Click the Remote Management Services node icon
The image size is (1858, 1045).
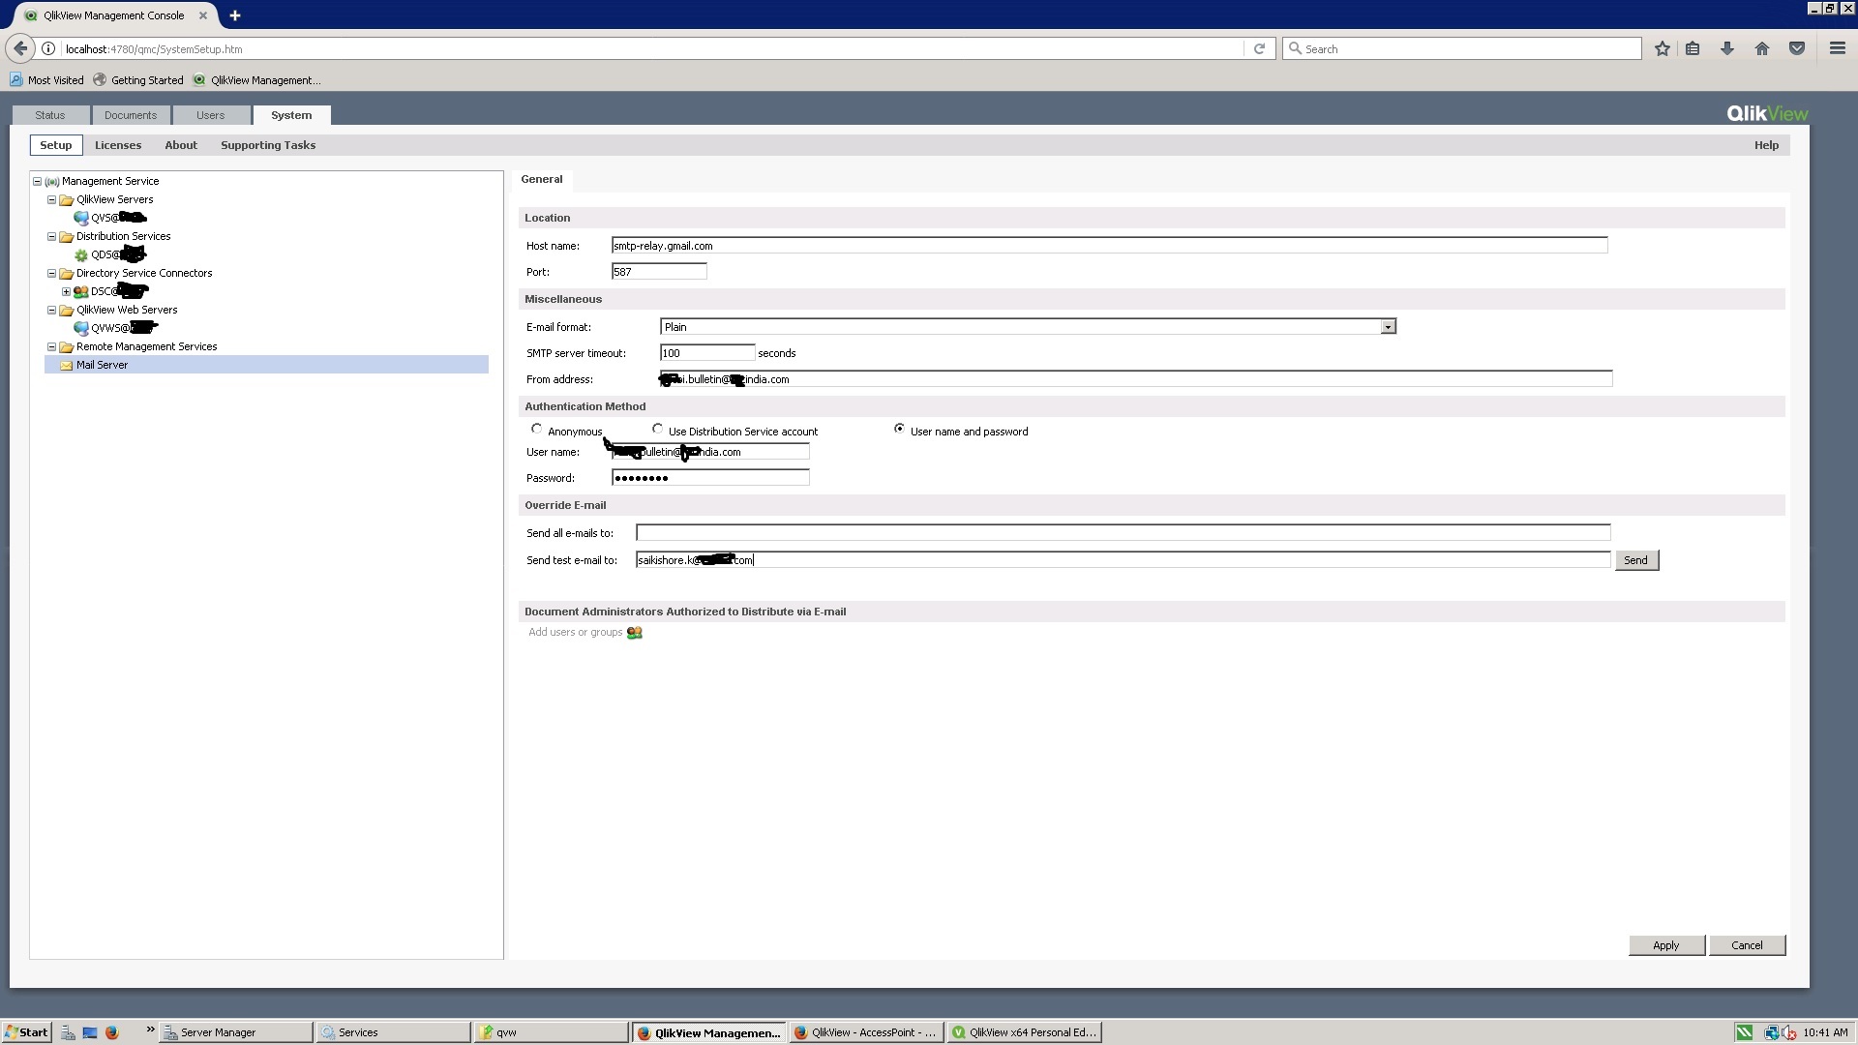point(67,345)
